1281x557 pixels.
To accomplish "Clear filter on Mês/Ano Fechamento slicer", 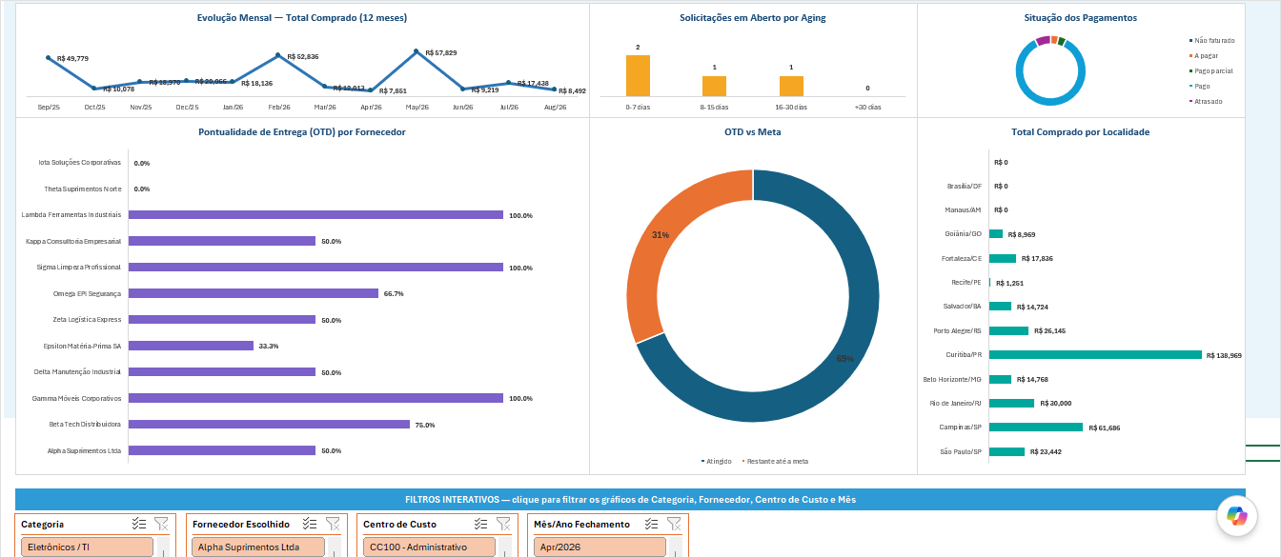I will (674, 524).
